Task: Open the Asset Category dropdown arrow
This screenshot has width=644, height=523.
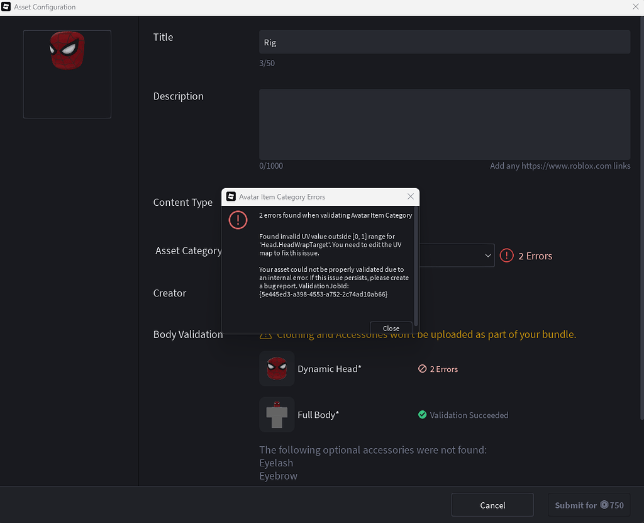Action: tap(487, 256)
